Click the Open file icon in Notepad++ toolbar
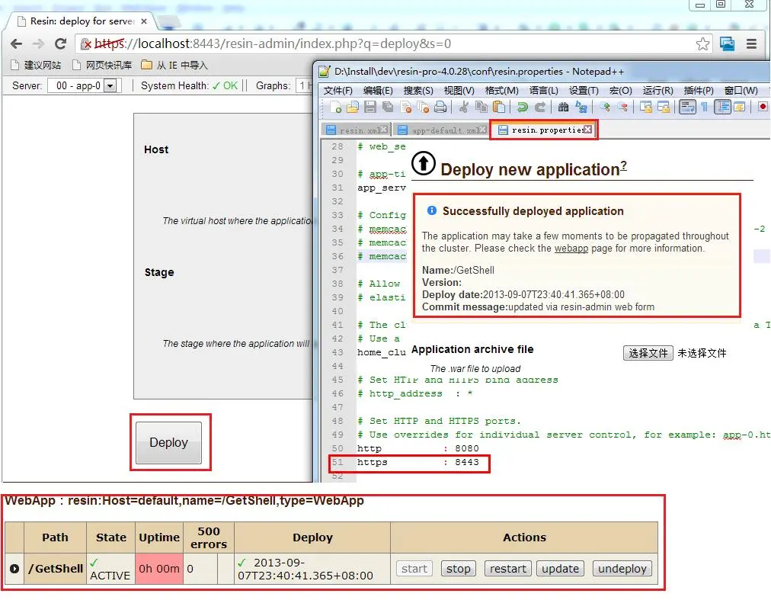The width and height of the screenshot is (771, 600). coord(353,107)
